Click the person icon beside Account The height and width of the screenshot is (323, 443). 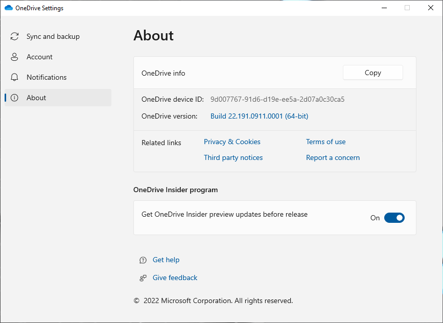[15, 57]
